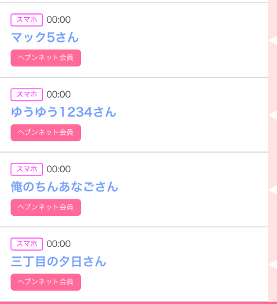Click ヘブンネット会員 button under 俺のちんあなごさん
The image size is (277, 304).
46,208
